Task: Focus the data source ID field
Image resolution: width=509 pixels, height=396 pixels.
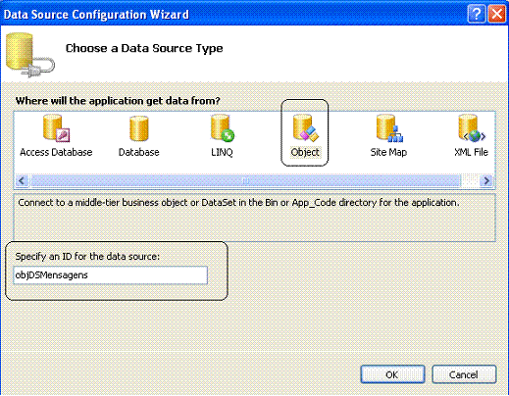Action: tap(111, 275)
